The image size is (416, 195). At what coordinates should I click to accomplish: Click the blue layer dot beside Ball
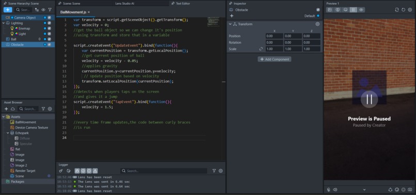tap(45, 39)
